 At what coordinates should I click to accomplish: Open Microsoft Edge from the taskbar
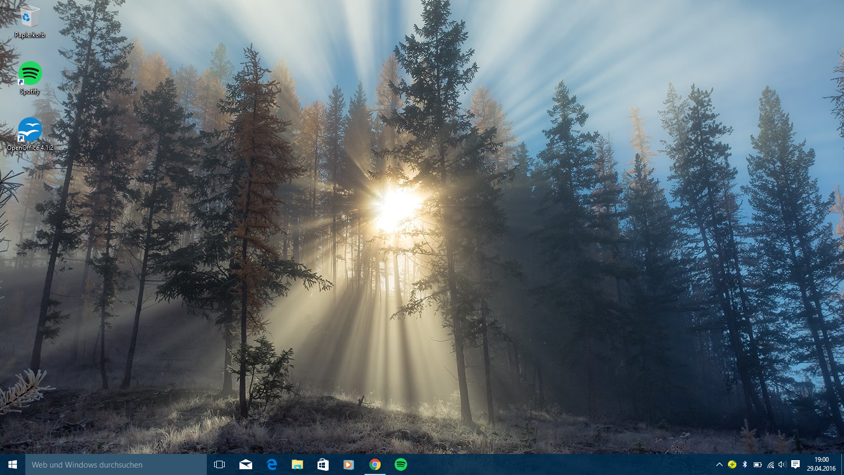[x=272, y=464]
